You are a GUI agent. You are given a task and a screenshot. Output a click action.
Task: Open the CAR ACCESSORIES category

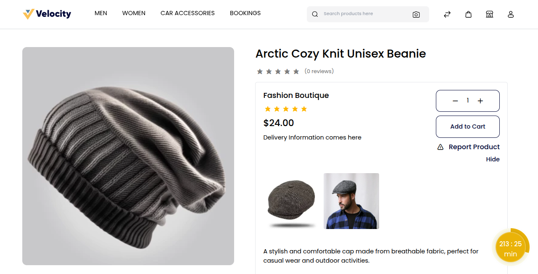pos(187,13)
